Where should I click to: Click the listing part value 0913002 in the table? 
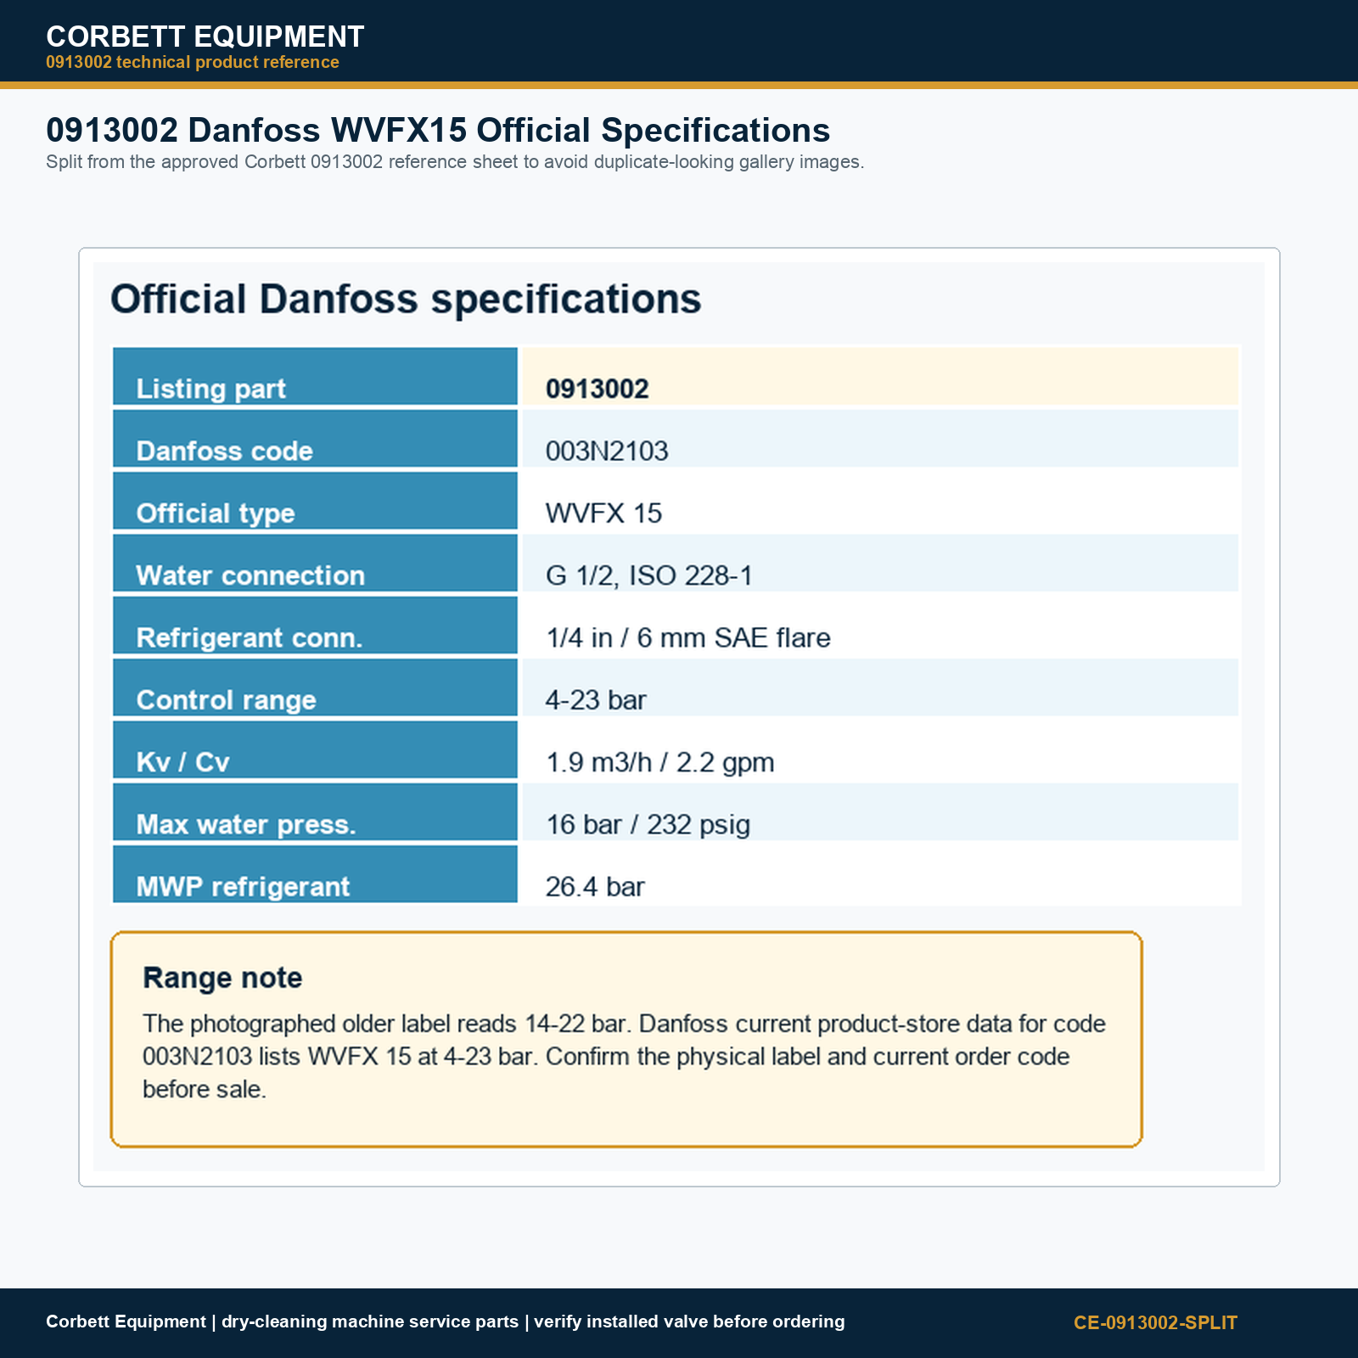598,389
